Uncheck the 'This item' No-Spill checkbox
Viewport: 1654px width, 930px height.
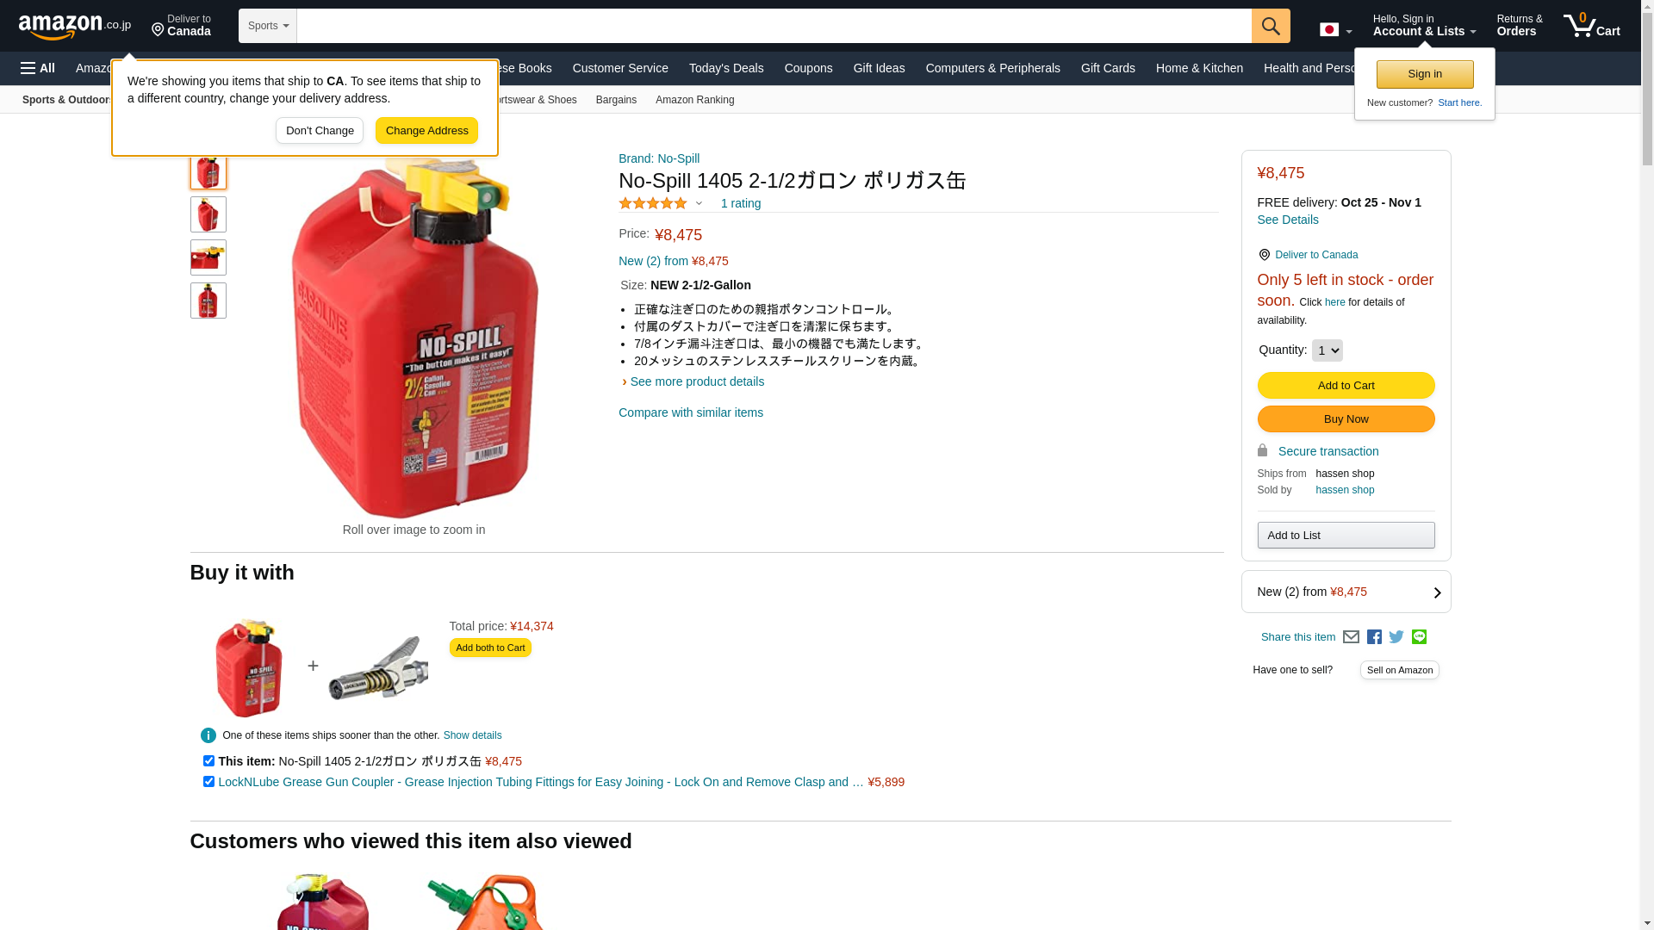[208, 761]
